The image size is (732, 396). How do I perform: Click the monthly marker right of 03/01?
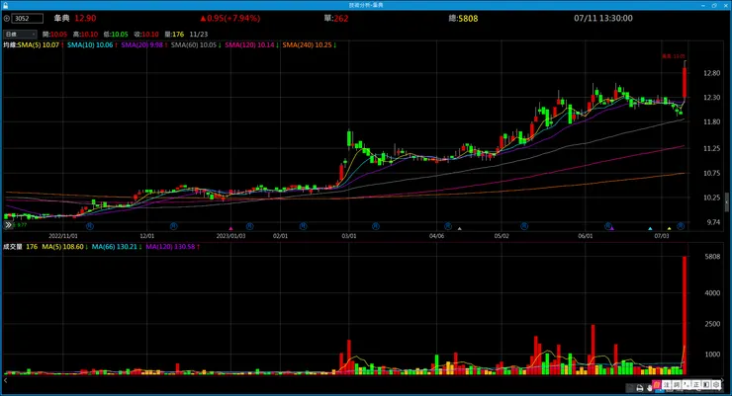pos(376,226)
